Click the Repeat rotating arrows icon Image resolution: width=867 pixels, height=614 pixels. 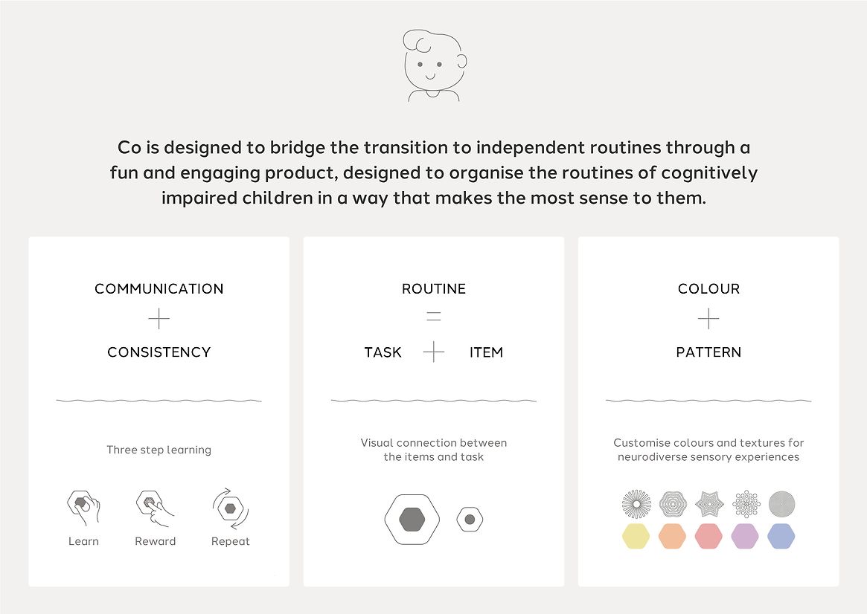[x=231, y=508]
